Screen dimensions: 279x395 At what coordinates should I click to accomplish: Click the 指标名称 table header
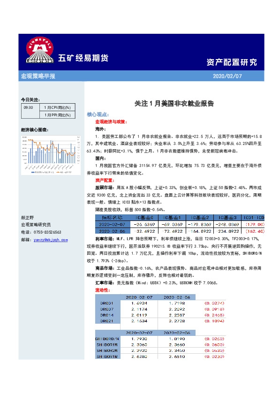pos(113,217)
